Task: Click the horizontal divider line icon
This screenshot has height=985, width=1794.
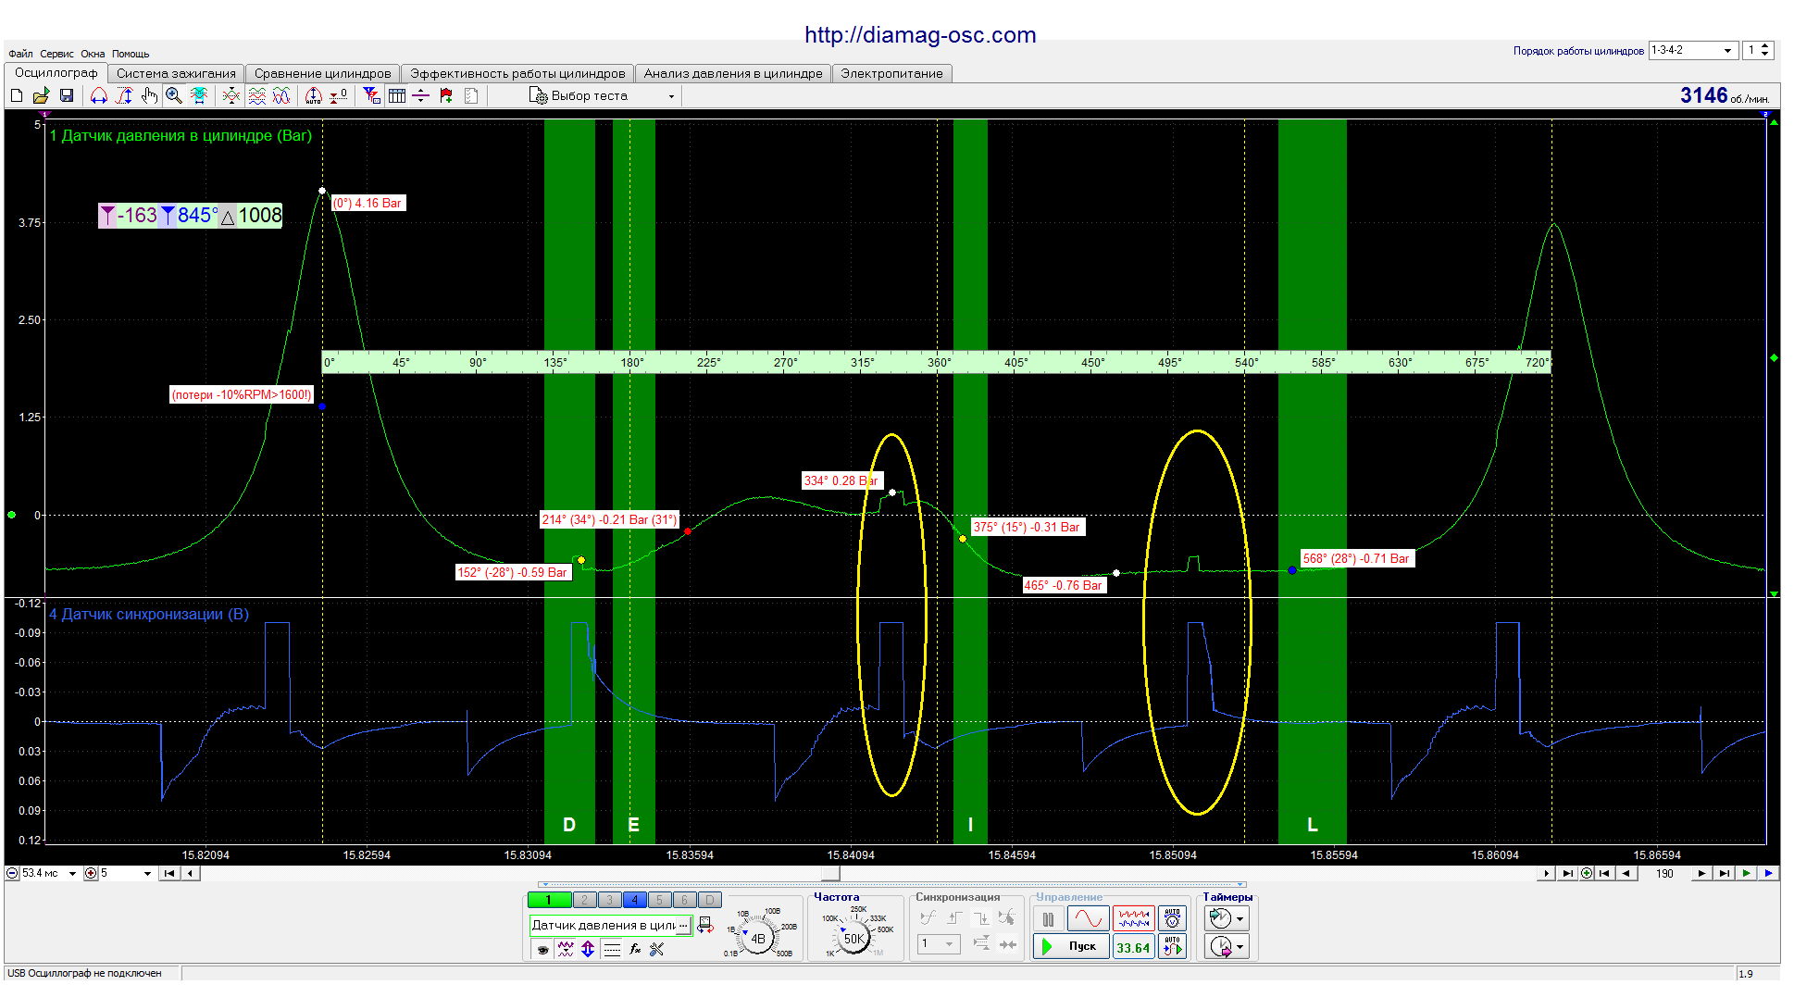Action: click(421, 95)
